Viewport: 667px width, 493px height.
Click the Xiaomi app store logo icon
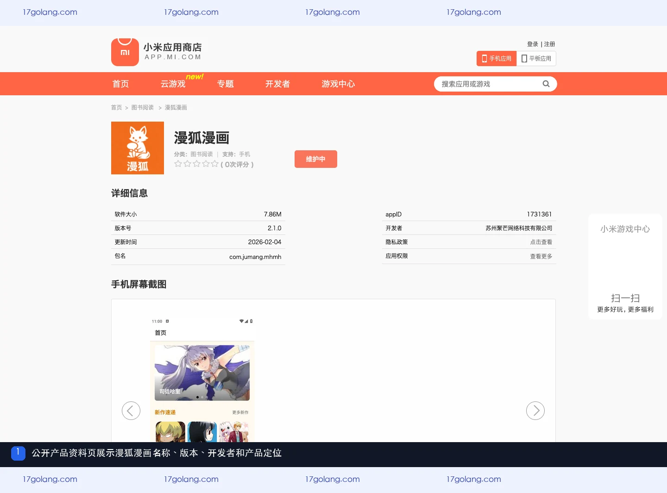coord(125,52)
